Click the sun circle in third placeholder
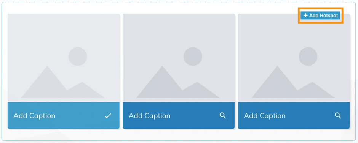Screen dimensions: 358x143 pos(308,57)
